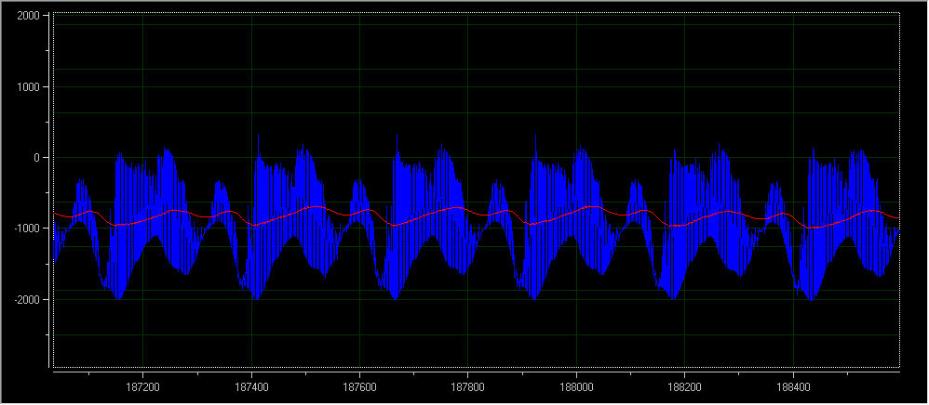Click the tallest blue spike tip near 187670

pos(397,134)
